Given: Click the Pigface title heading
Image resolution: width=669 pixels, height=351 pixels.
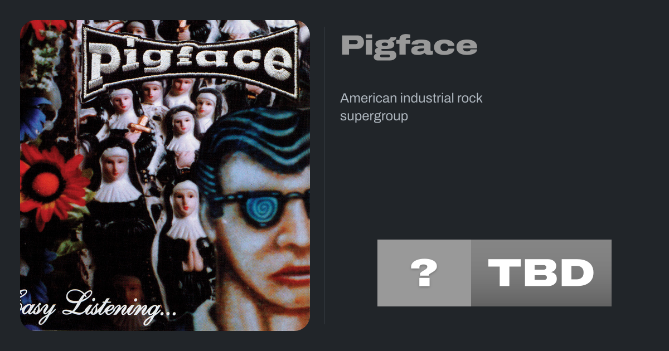Looking at the screenshot, I should coord(409,46).
